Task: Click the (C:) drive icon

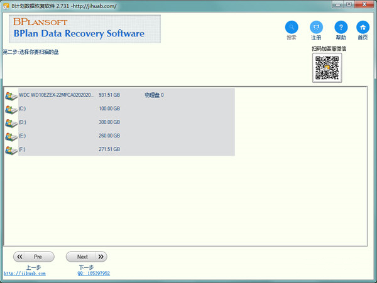Action: pyautogui.click(x=11, y=109)
